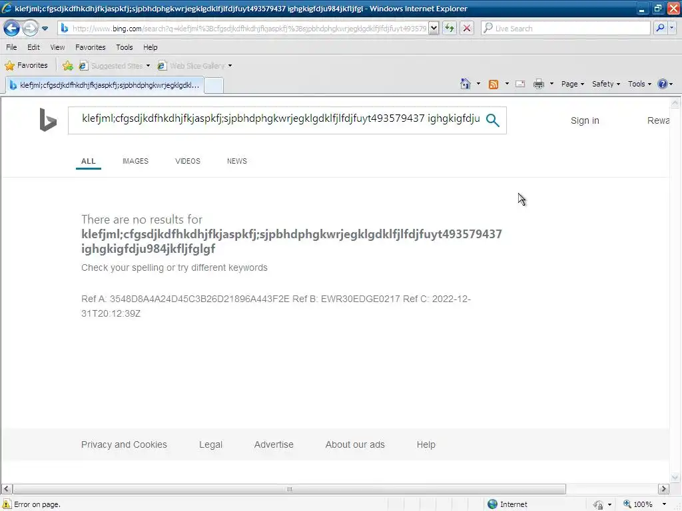
Task: Expand the Web Slice Gallery dropdown
Action: (x=230, y=66)
